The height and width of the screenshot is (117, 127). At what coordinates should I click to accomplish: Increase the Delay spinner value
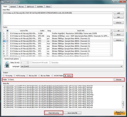point(28,62)
